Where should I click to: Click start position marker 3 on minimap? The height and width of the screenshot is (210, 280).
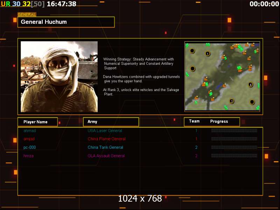pos(232,101)
